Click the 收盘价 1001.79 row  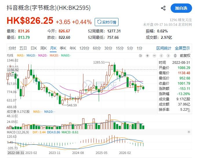click(174, 83)
